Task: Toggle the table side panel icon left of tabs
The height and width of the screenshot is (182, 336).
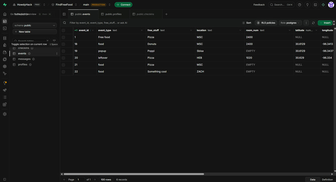Action: (x=64, y=14)
